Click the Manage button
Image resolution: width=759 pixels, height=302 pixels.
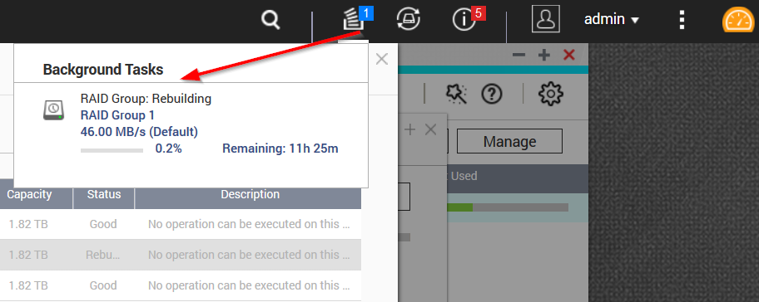(x=509, y=141)
